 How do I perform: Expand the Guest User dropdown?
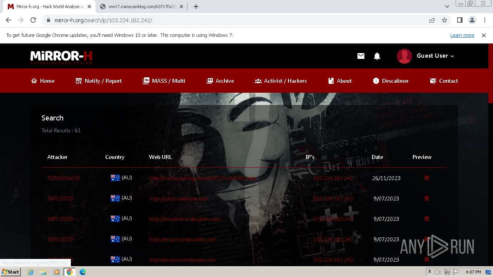click(435, 56)
